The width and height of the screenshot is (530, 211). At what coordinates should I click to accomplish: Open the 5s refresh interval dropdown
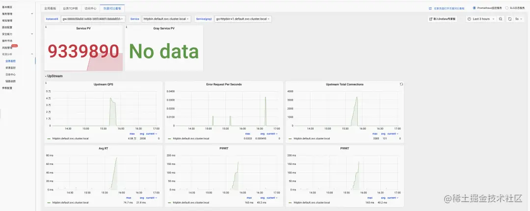tap(518, 19)
